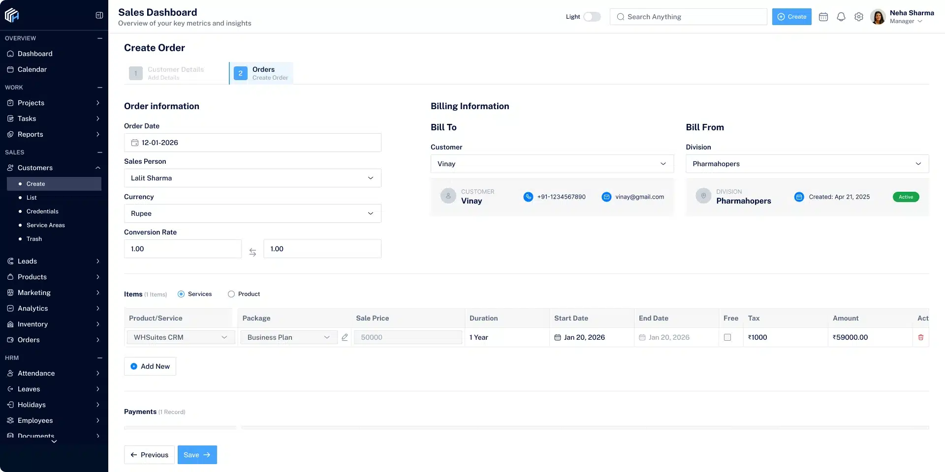Viewport: 945px width, 472px height.
Task: Delete the WHSuites CRM item row
Action: point(921,337)
